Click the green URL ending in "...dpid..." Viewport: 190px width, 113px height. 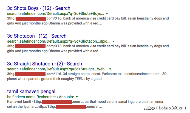[x=59, y=41]
